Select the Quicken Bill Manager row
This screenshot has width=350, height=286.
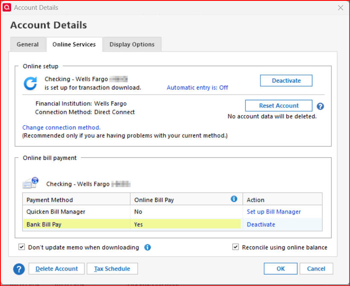click(172, 211)
